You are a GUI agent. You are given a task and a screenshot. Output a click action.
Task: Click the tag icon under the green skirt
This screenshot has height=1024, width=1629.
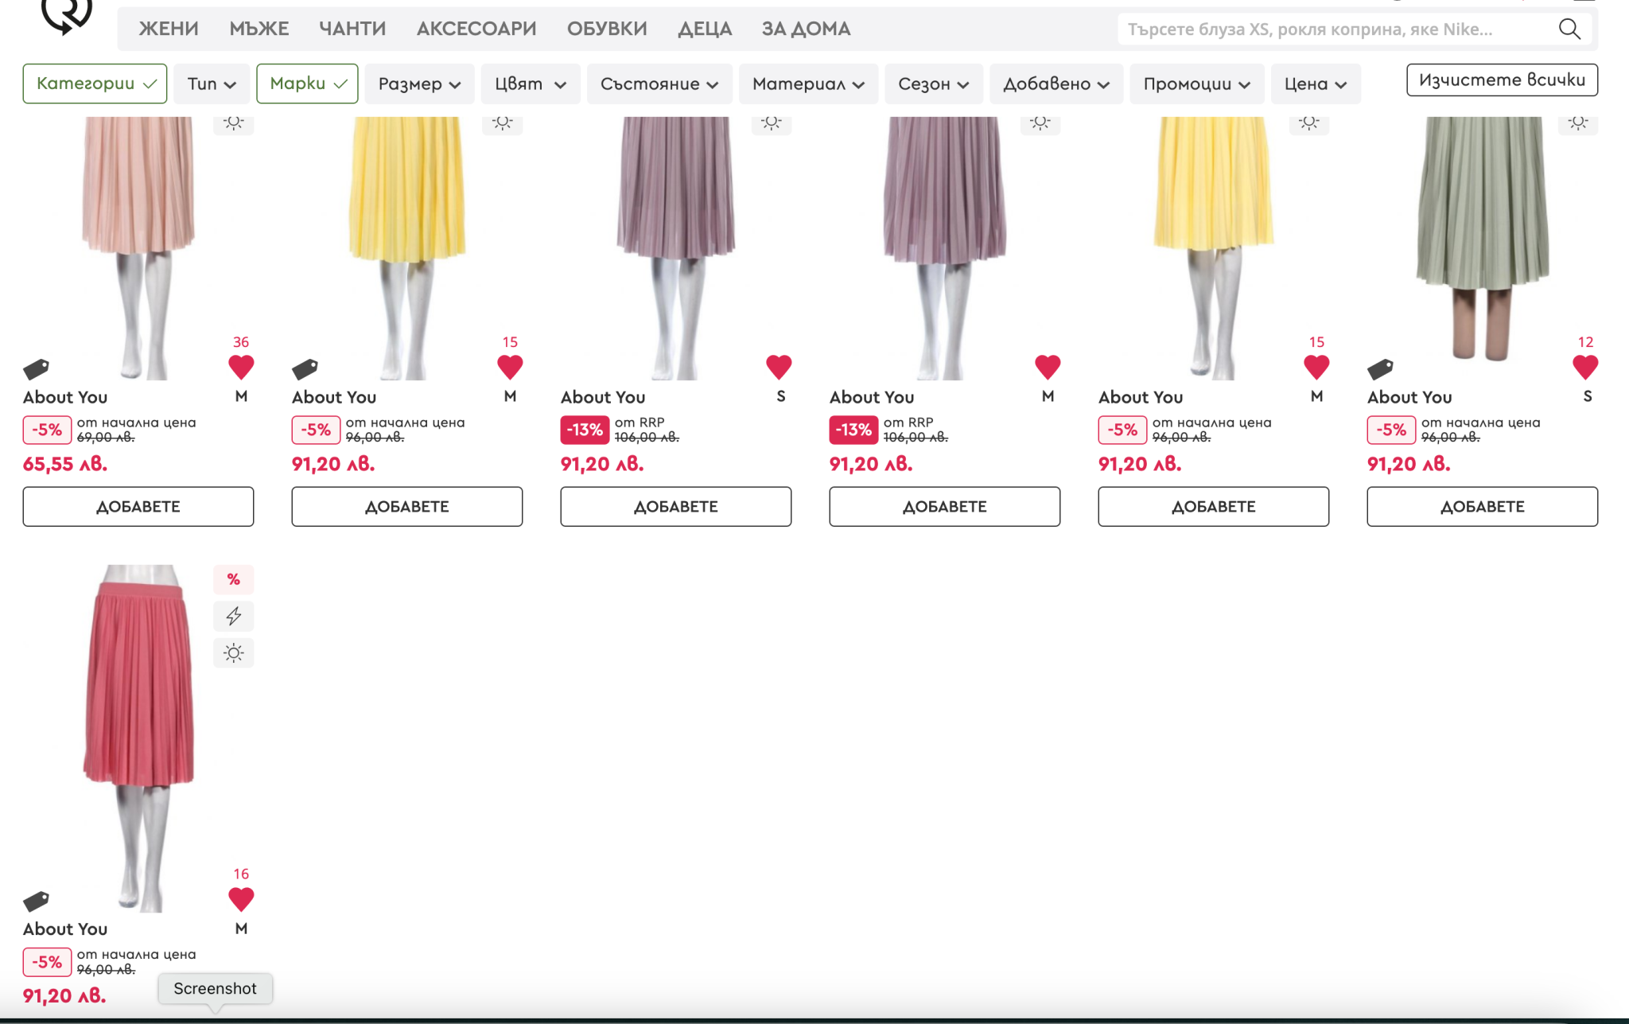coord(1380,368)
